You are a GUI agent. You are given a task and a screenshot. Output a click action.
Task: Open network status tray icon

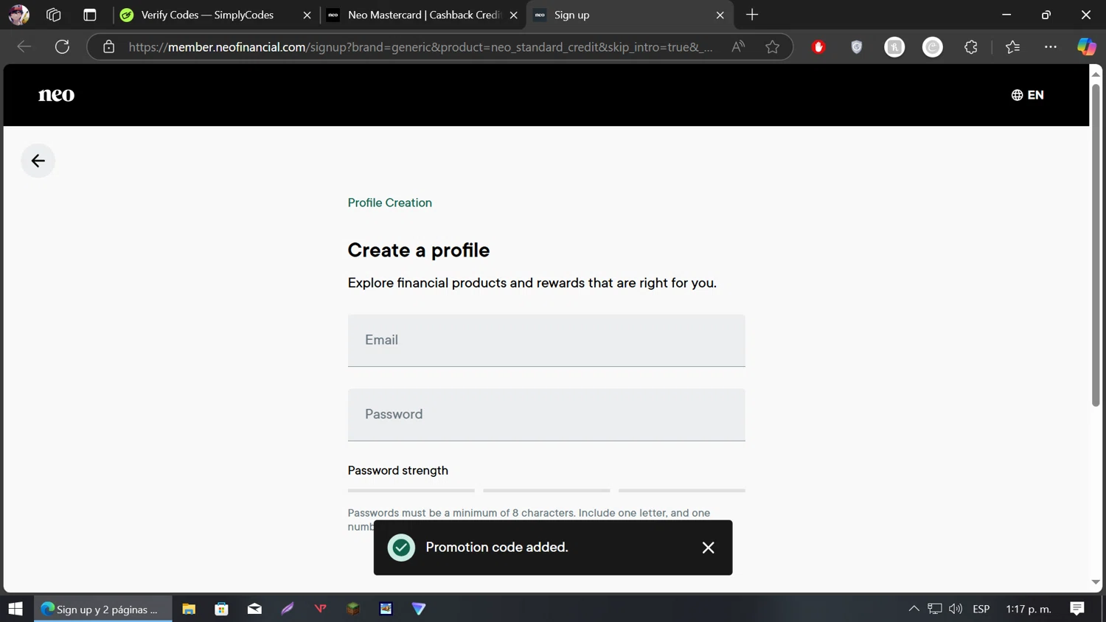[935, 609]
